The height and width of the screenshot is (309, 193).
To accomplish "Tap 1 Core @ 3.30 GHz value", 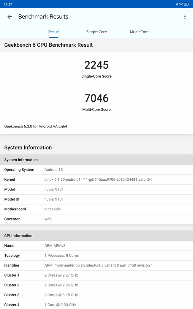I will coord(60,305).
